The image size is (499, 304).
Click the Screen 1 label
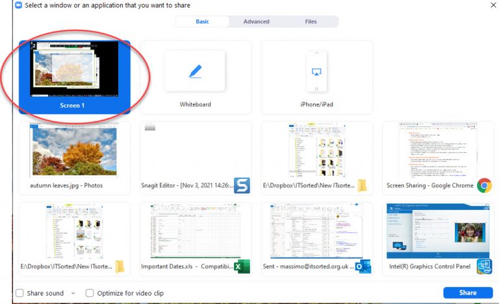pyautogui.click(x=72, y=106)
